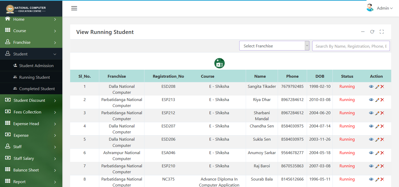Download the Excel export icon
The width and height of the screenshot is (399, 187).
(x=220, y=63)
